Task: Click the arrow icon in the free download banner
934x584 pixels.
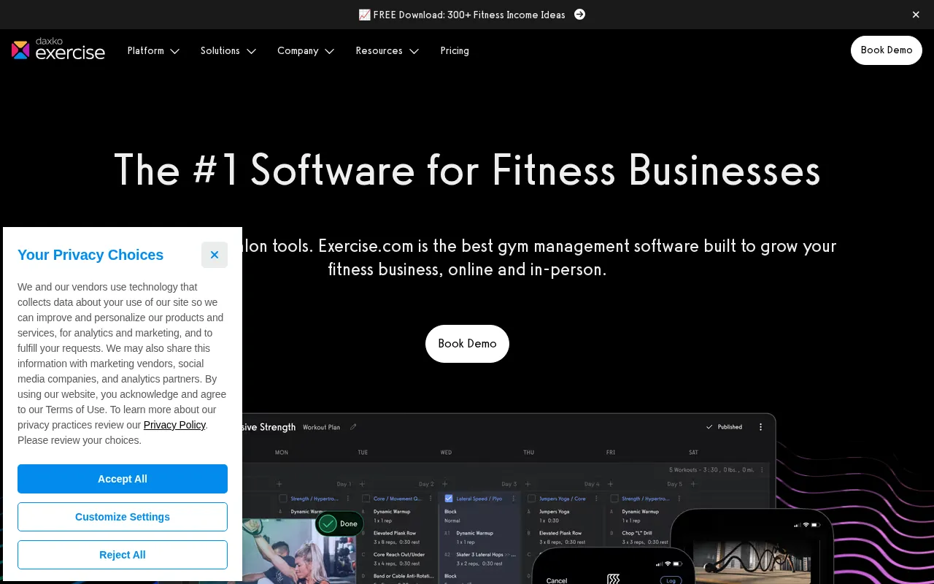Action: click(x=579, y=15)
